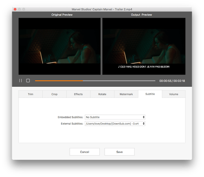Pause the video preview playback

[x=20, y=81]
